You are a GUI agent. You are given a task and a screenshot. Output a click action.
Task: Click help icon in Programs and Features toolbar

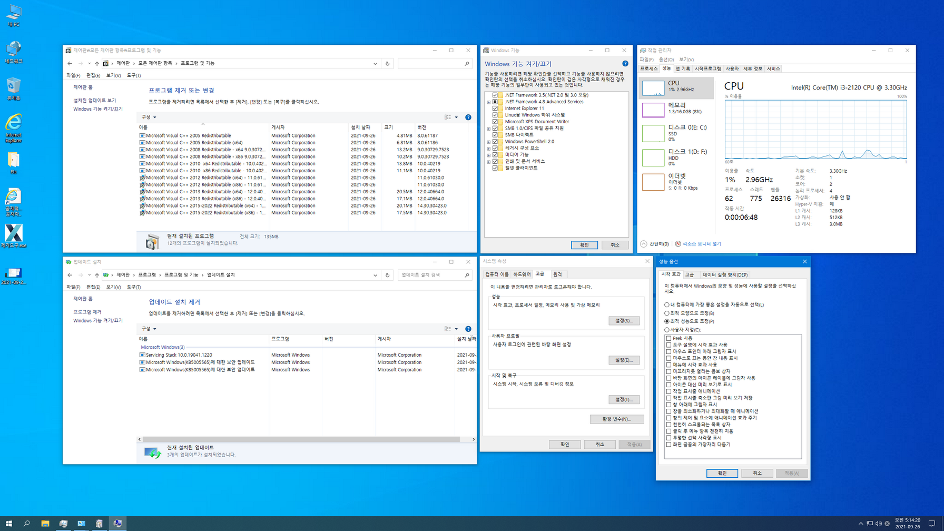(x=468, y=117)
